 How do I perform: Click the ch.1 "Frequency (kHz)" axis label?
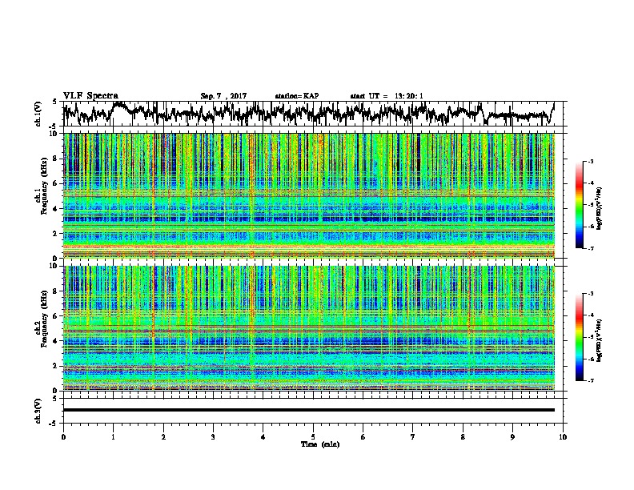pyautogui.click(x=44, y=185)
